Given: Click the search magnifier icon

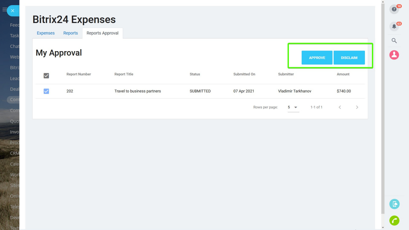Looking at the screenshot, I should point(394,41).
